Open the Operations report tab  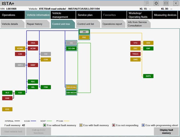tap(113, 24)
